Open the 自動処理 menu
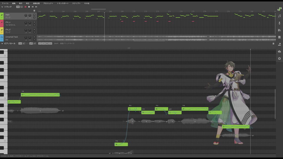This screenshot has height=159, width=283. [x=36, y=4]
